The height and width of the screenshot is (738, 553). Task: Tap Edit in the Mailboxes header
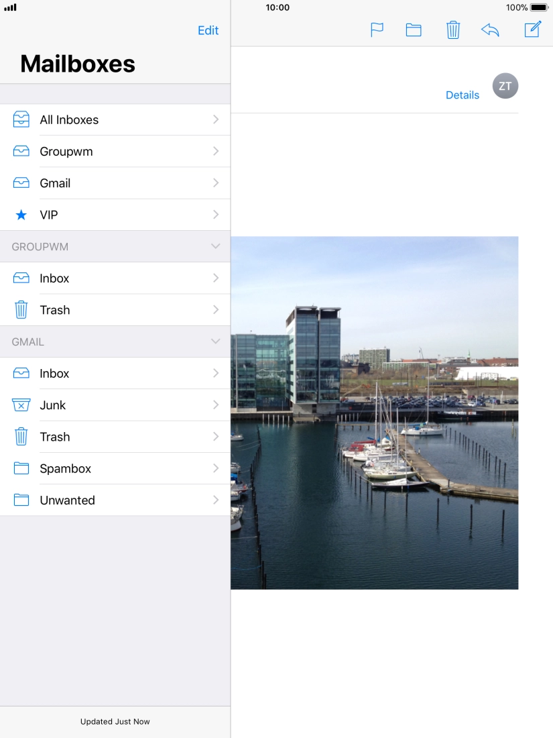click(208, 30)
